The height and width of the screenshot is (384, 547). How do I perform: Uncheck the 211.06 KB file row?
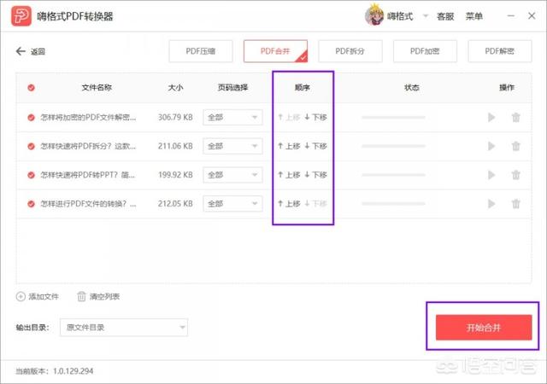click(x=31, y=146)
